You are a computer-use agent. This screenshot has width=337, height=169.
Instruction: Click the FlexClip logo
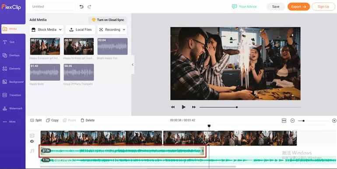coord(11,7)
